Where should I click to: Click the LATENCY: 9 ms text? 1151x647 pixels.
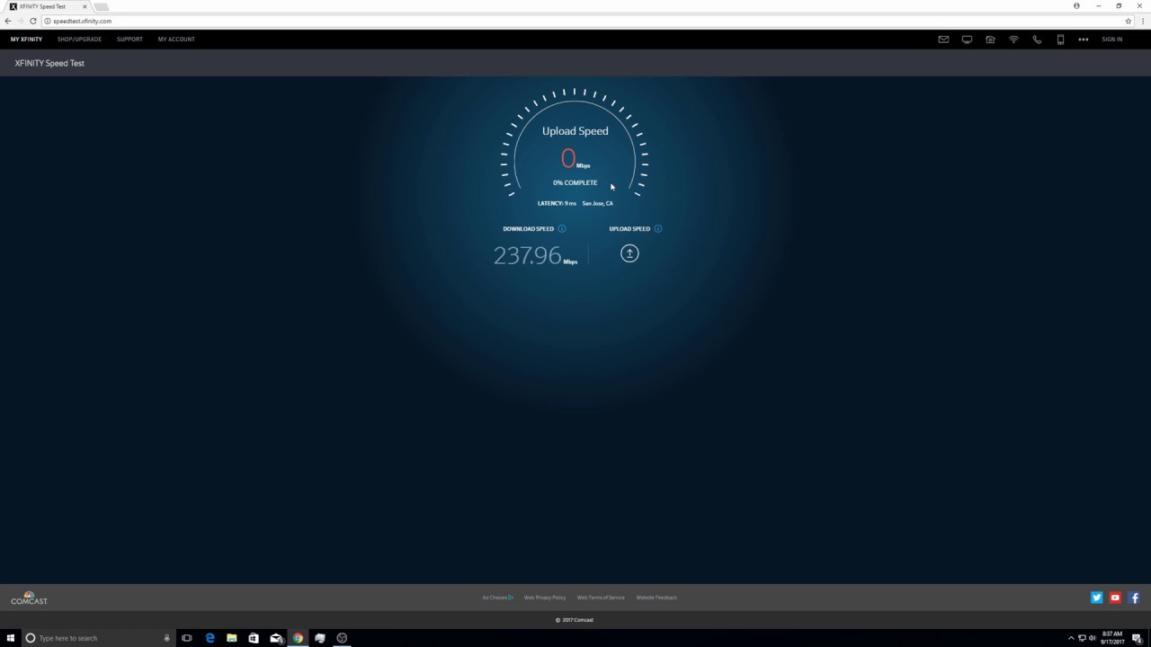coord(557,203)
